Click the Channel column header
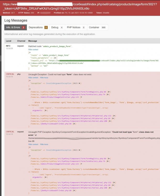 (x=21, y=41)
